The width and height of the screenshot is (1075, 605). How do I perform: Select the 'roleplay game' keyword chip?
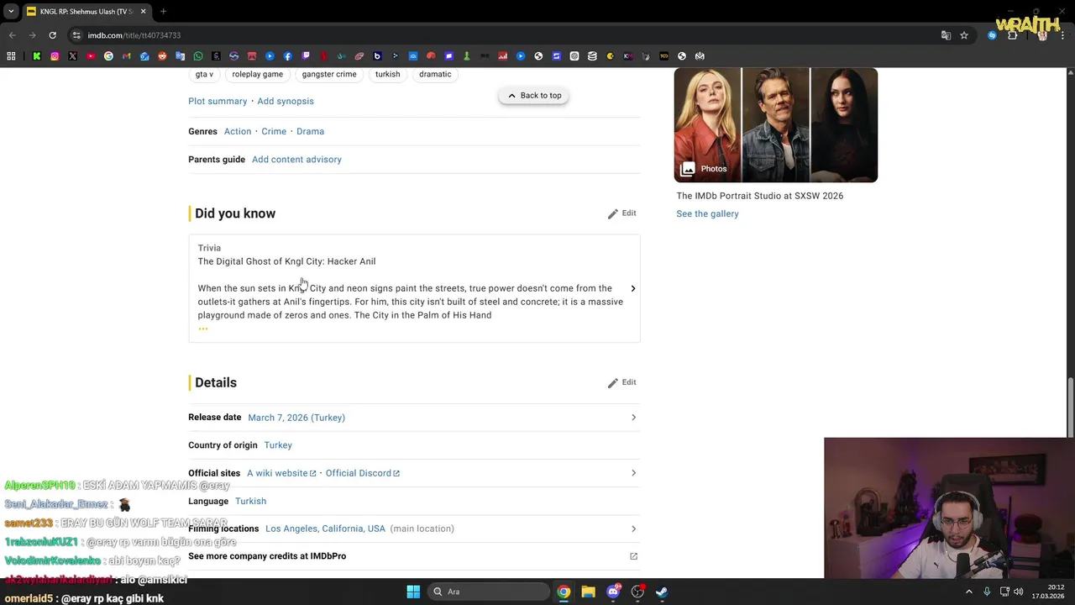[257, 75]
